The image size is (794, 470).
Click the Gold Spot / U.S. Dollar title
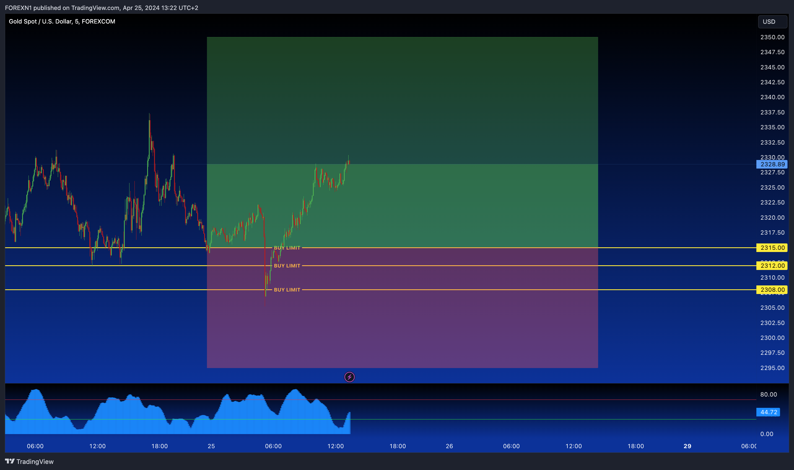coord(62,22)
